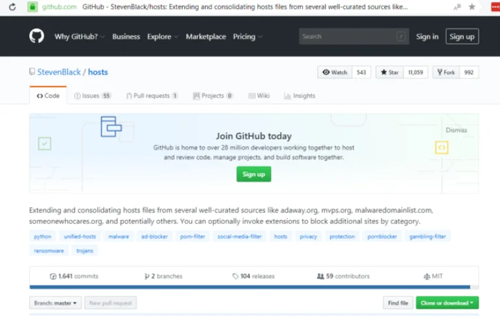
Task: View the 11,059 stargazers count
Action: pyautogui.click(x=415, y=72)
